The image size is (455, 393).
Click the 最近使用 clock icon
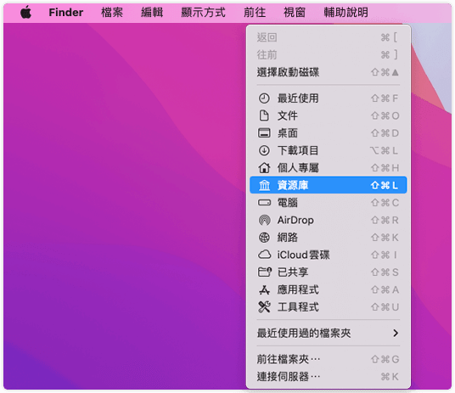pos(264,98)
